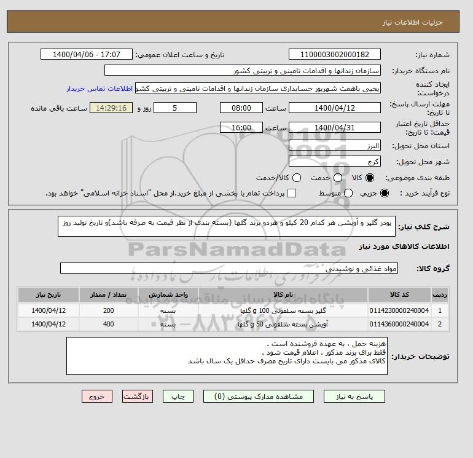Click the 1400/04/12 need date in the آویشن row

(49, 324)
